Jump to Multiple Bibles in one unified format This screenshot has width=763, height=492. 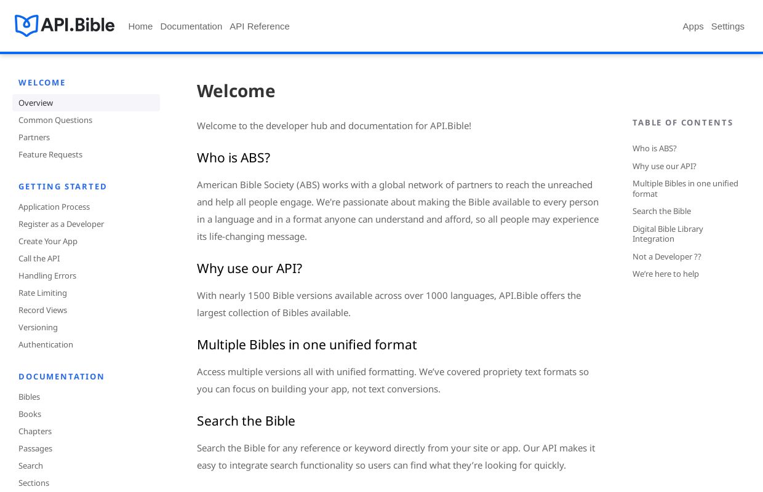(x=685, y=188)
